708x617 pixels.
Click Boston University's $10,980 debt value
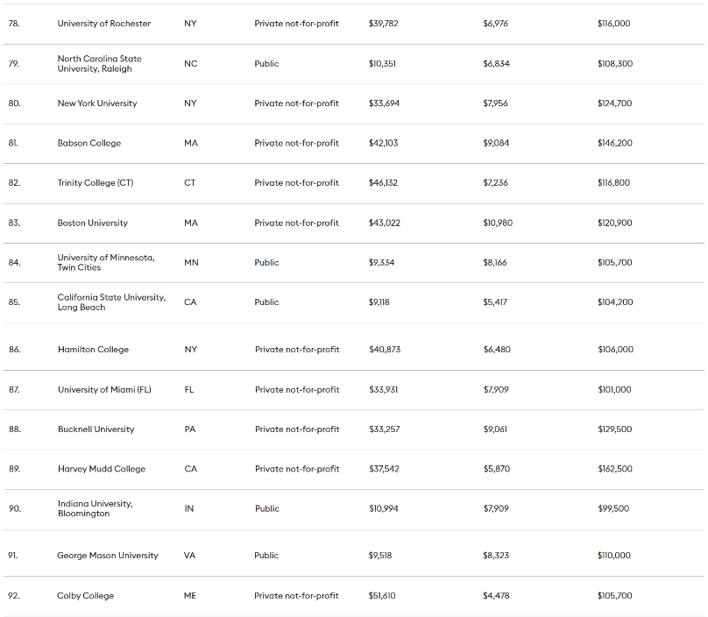click(x=498, y=223)
